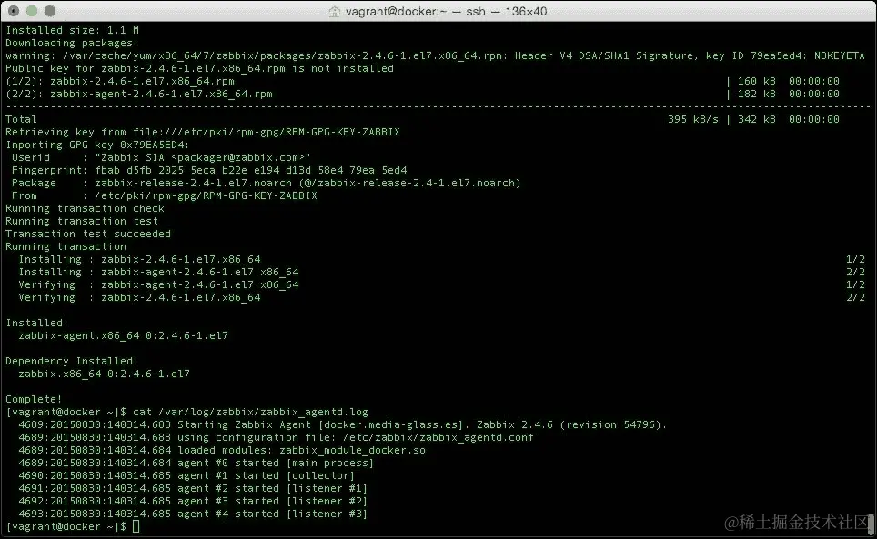
Task: Click the 'From : /etc/pki/rpm-gpg/RPM-GPG-KEY-ZABBIX' line
Action: pyautogui.click(x=165, y=195)
